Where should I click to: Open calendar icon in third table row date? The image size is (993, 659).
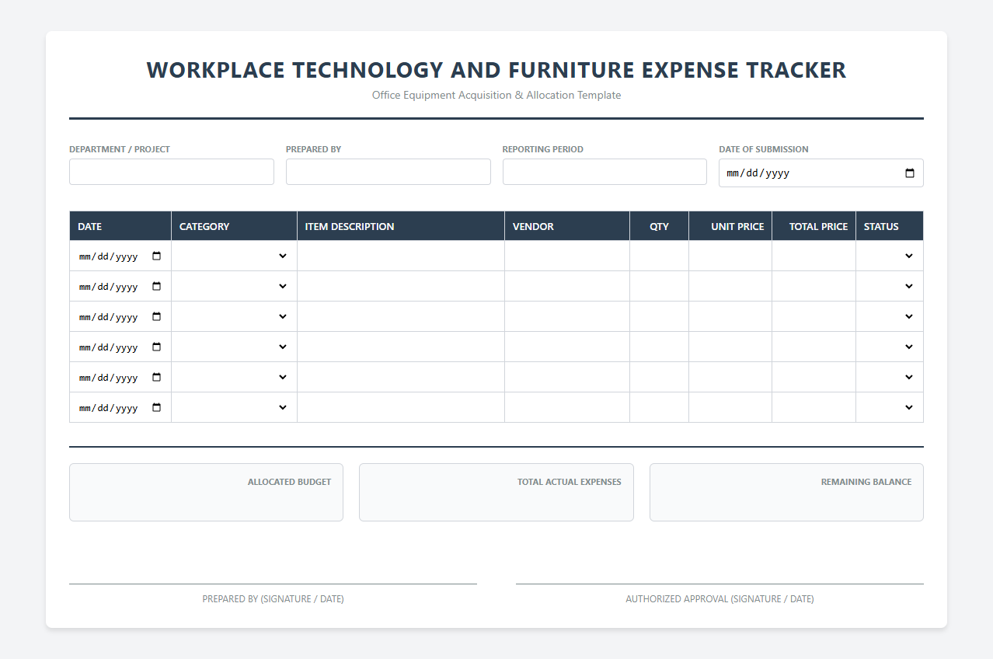point(156,316)
